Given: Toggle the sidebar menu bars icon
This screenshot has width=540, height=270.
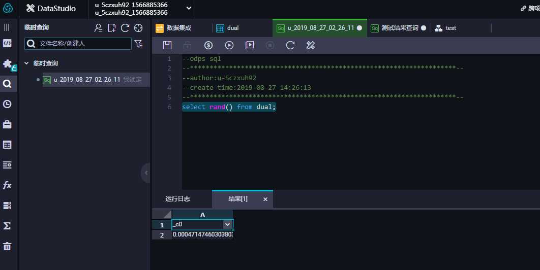Looking at the screenshot, I should (x=7, y=27).
